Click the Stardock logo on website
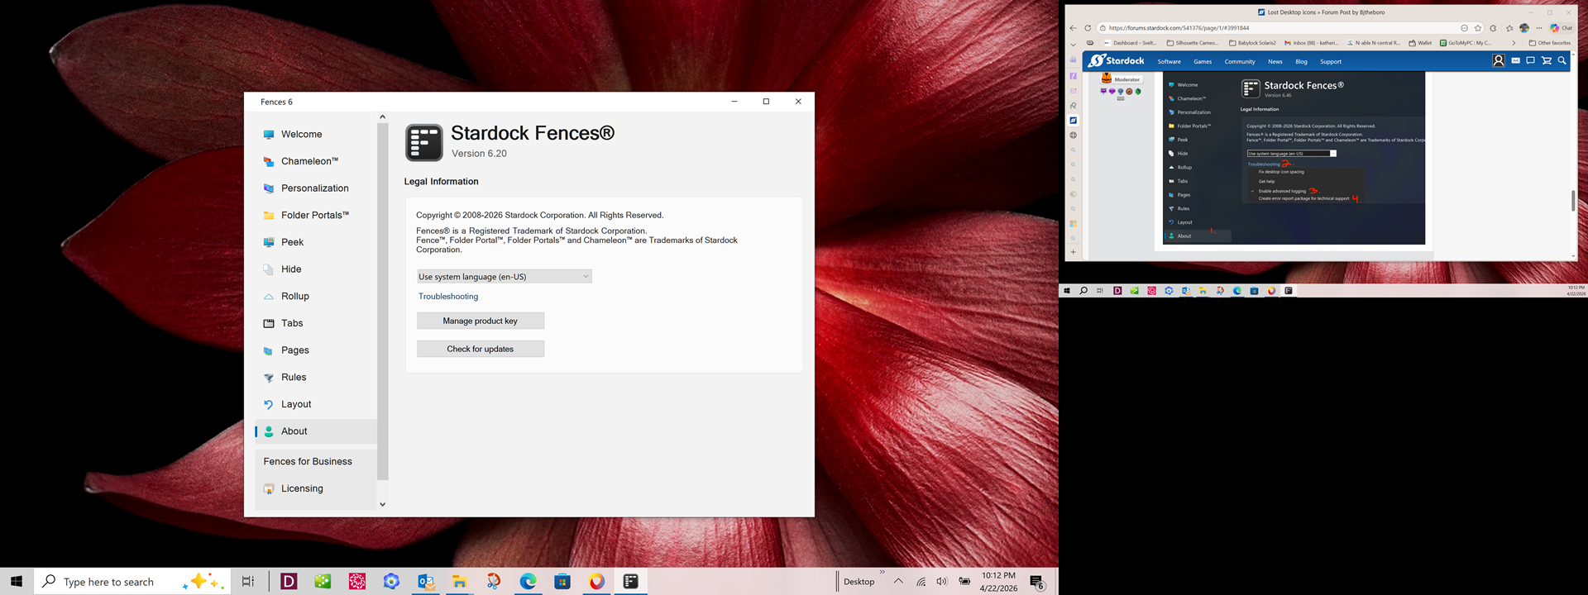 (1117, 60)
